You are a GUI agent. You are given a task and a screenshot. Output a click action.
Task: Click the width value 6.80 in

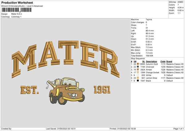[180, 11]
